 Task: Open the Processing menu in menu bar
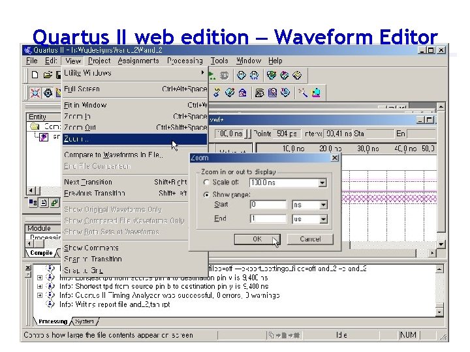[185, 61]
